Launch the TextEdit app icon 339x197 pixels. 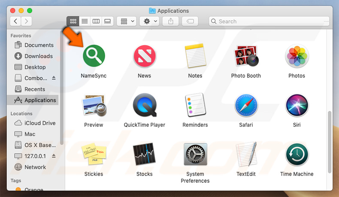(x=246, y=154)
